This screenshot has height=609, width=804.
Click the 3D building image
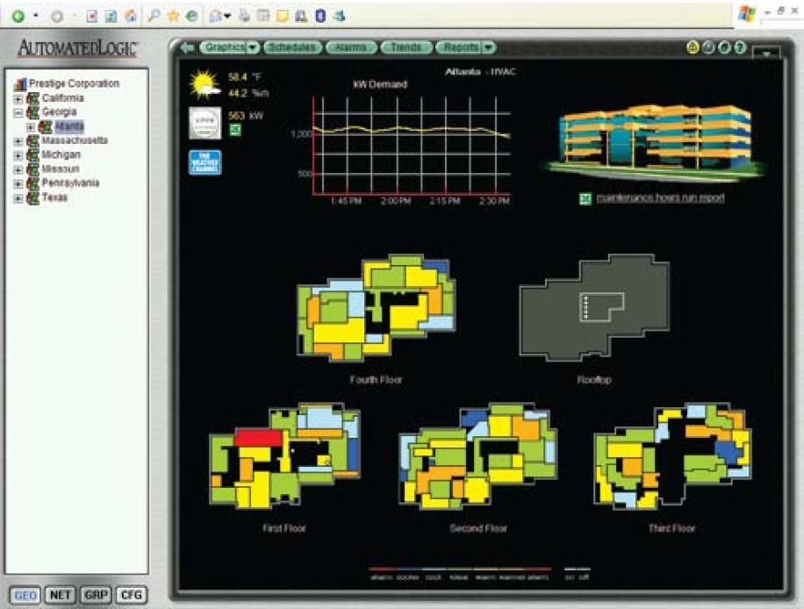(x=654, y=142)
